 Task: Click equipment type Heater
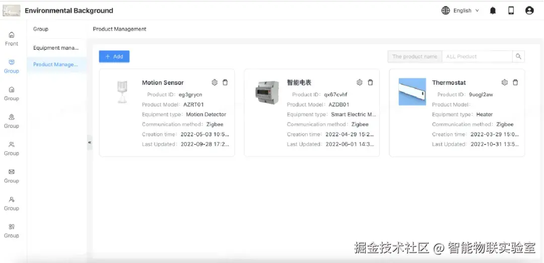(485, 114)
